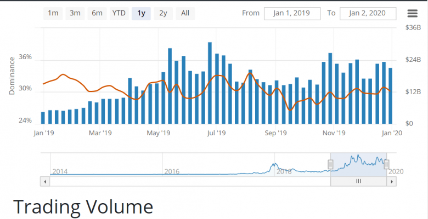Choose the 1y range button

(x=141, y=13)
